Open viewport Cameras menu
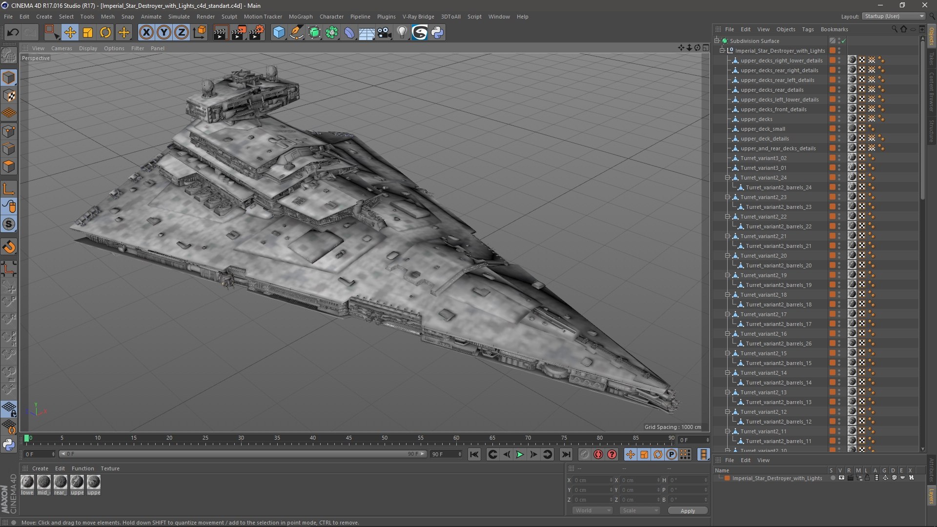The height and width of the screenshot is (527, 937). coord(61,48)
